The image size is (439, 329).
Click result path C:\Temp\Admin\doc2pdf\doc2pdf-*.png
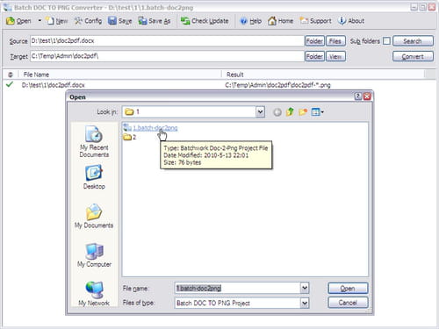pyautogui.click(x=277, y=85)
